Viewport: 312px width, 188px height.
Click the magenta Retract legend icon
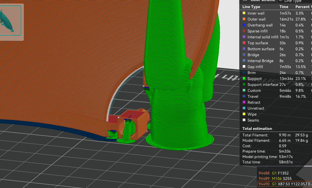tap(244, 102)
